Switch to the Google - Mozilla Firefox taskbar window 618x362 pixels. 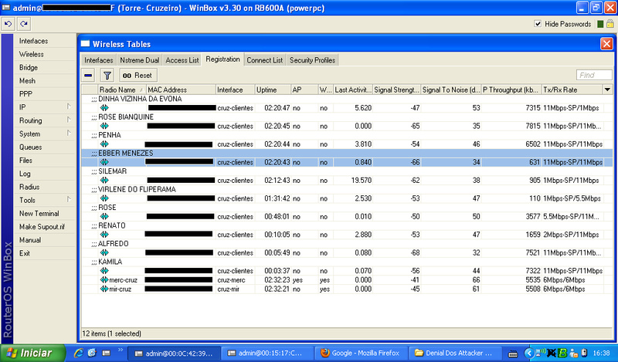pos(360,353)
